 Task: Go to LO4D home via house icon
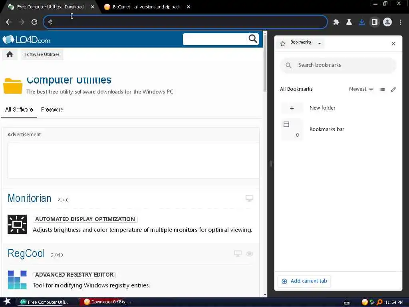click(x=10, y=54)
